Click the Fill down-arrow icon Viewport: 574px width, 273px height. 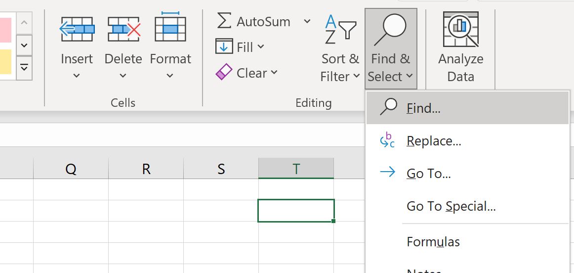coord(224,46)
